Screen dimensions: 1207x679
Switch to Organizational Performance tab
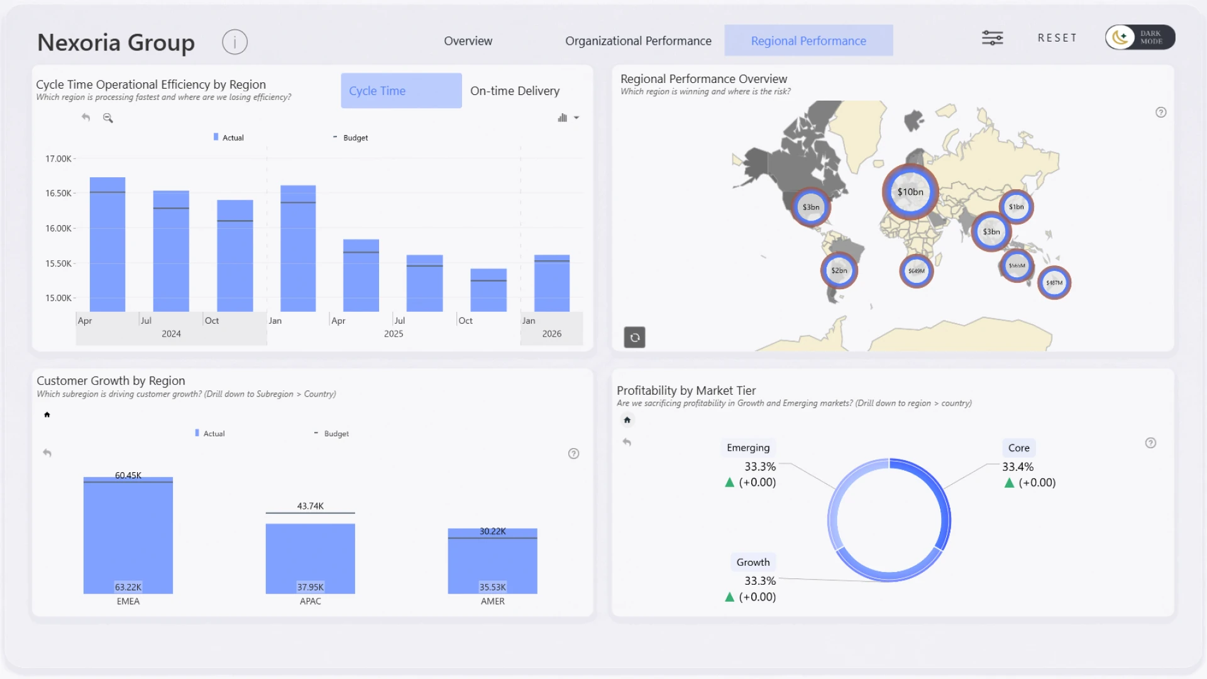point(638,41)
